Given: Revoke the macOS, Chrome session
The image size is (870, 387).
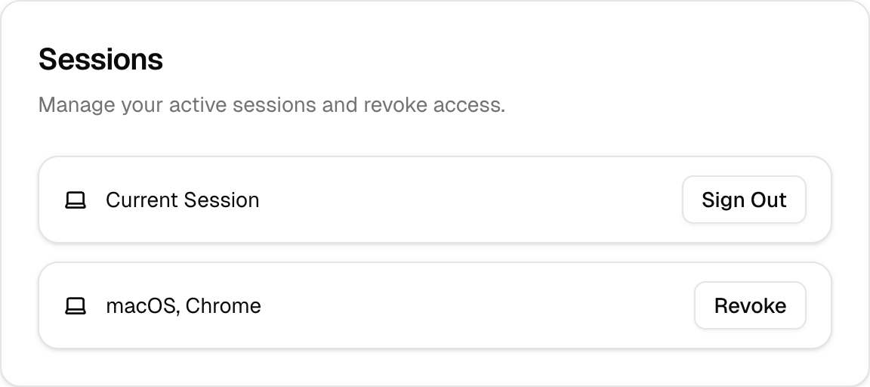Looking at the screenshot, I should pos(750,306).
